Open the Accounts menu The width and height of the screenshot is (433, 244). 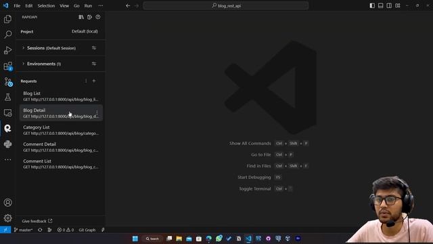[7, 203]
